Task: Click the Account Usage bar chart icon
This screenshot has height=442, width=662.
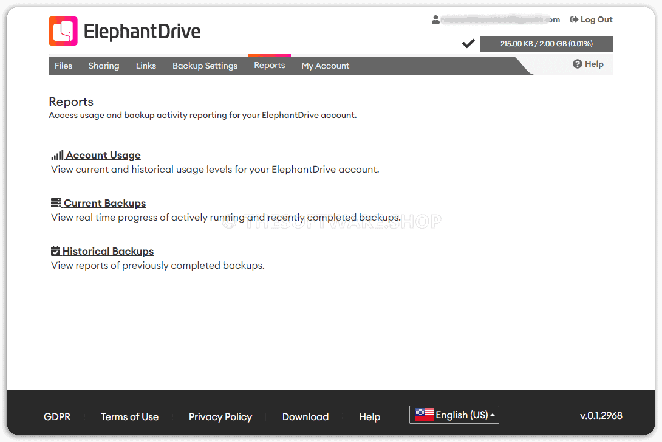Action: tap(58, 155)
